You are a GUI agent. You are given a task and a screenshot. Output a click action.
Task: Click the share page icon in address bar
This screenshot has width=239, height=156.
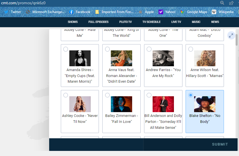click(x=231, y=3)
